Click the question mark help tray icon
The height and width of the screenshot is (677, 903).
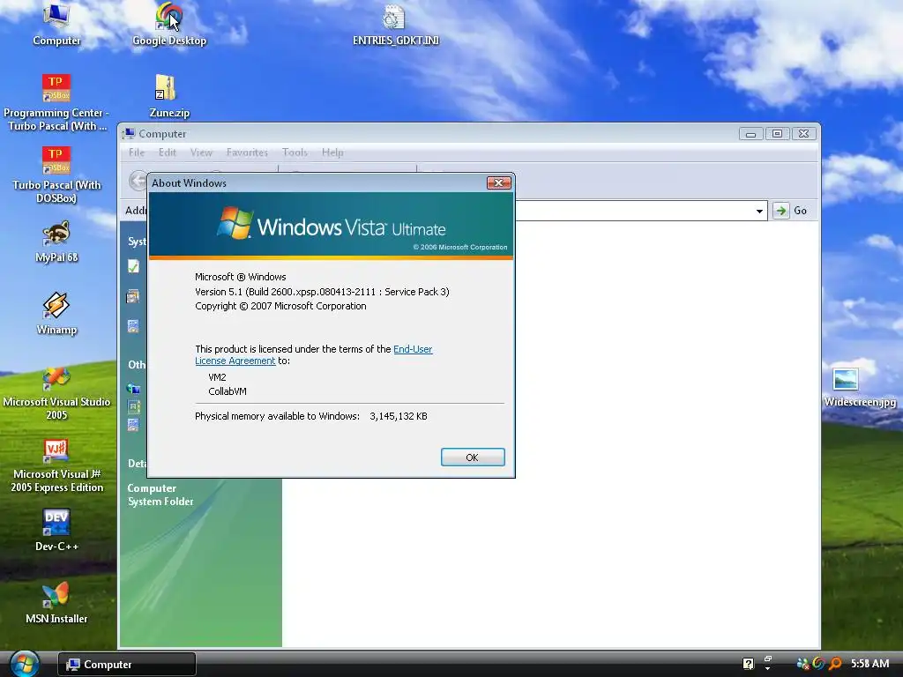point(748,664)
